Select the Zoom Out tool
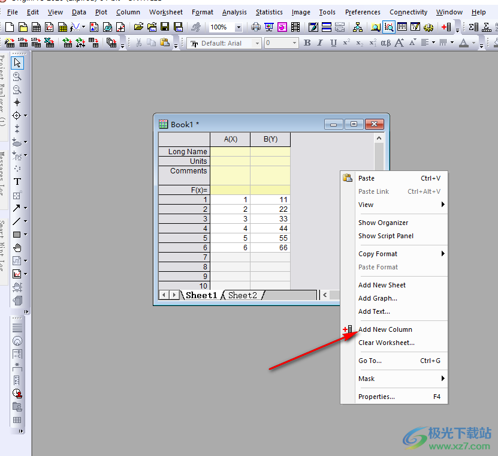This screenshot has width=498, height=456. pos(17,89)
